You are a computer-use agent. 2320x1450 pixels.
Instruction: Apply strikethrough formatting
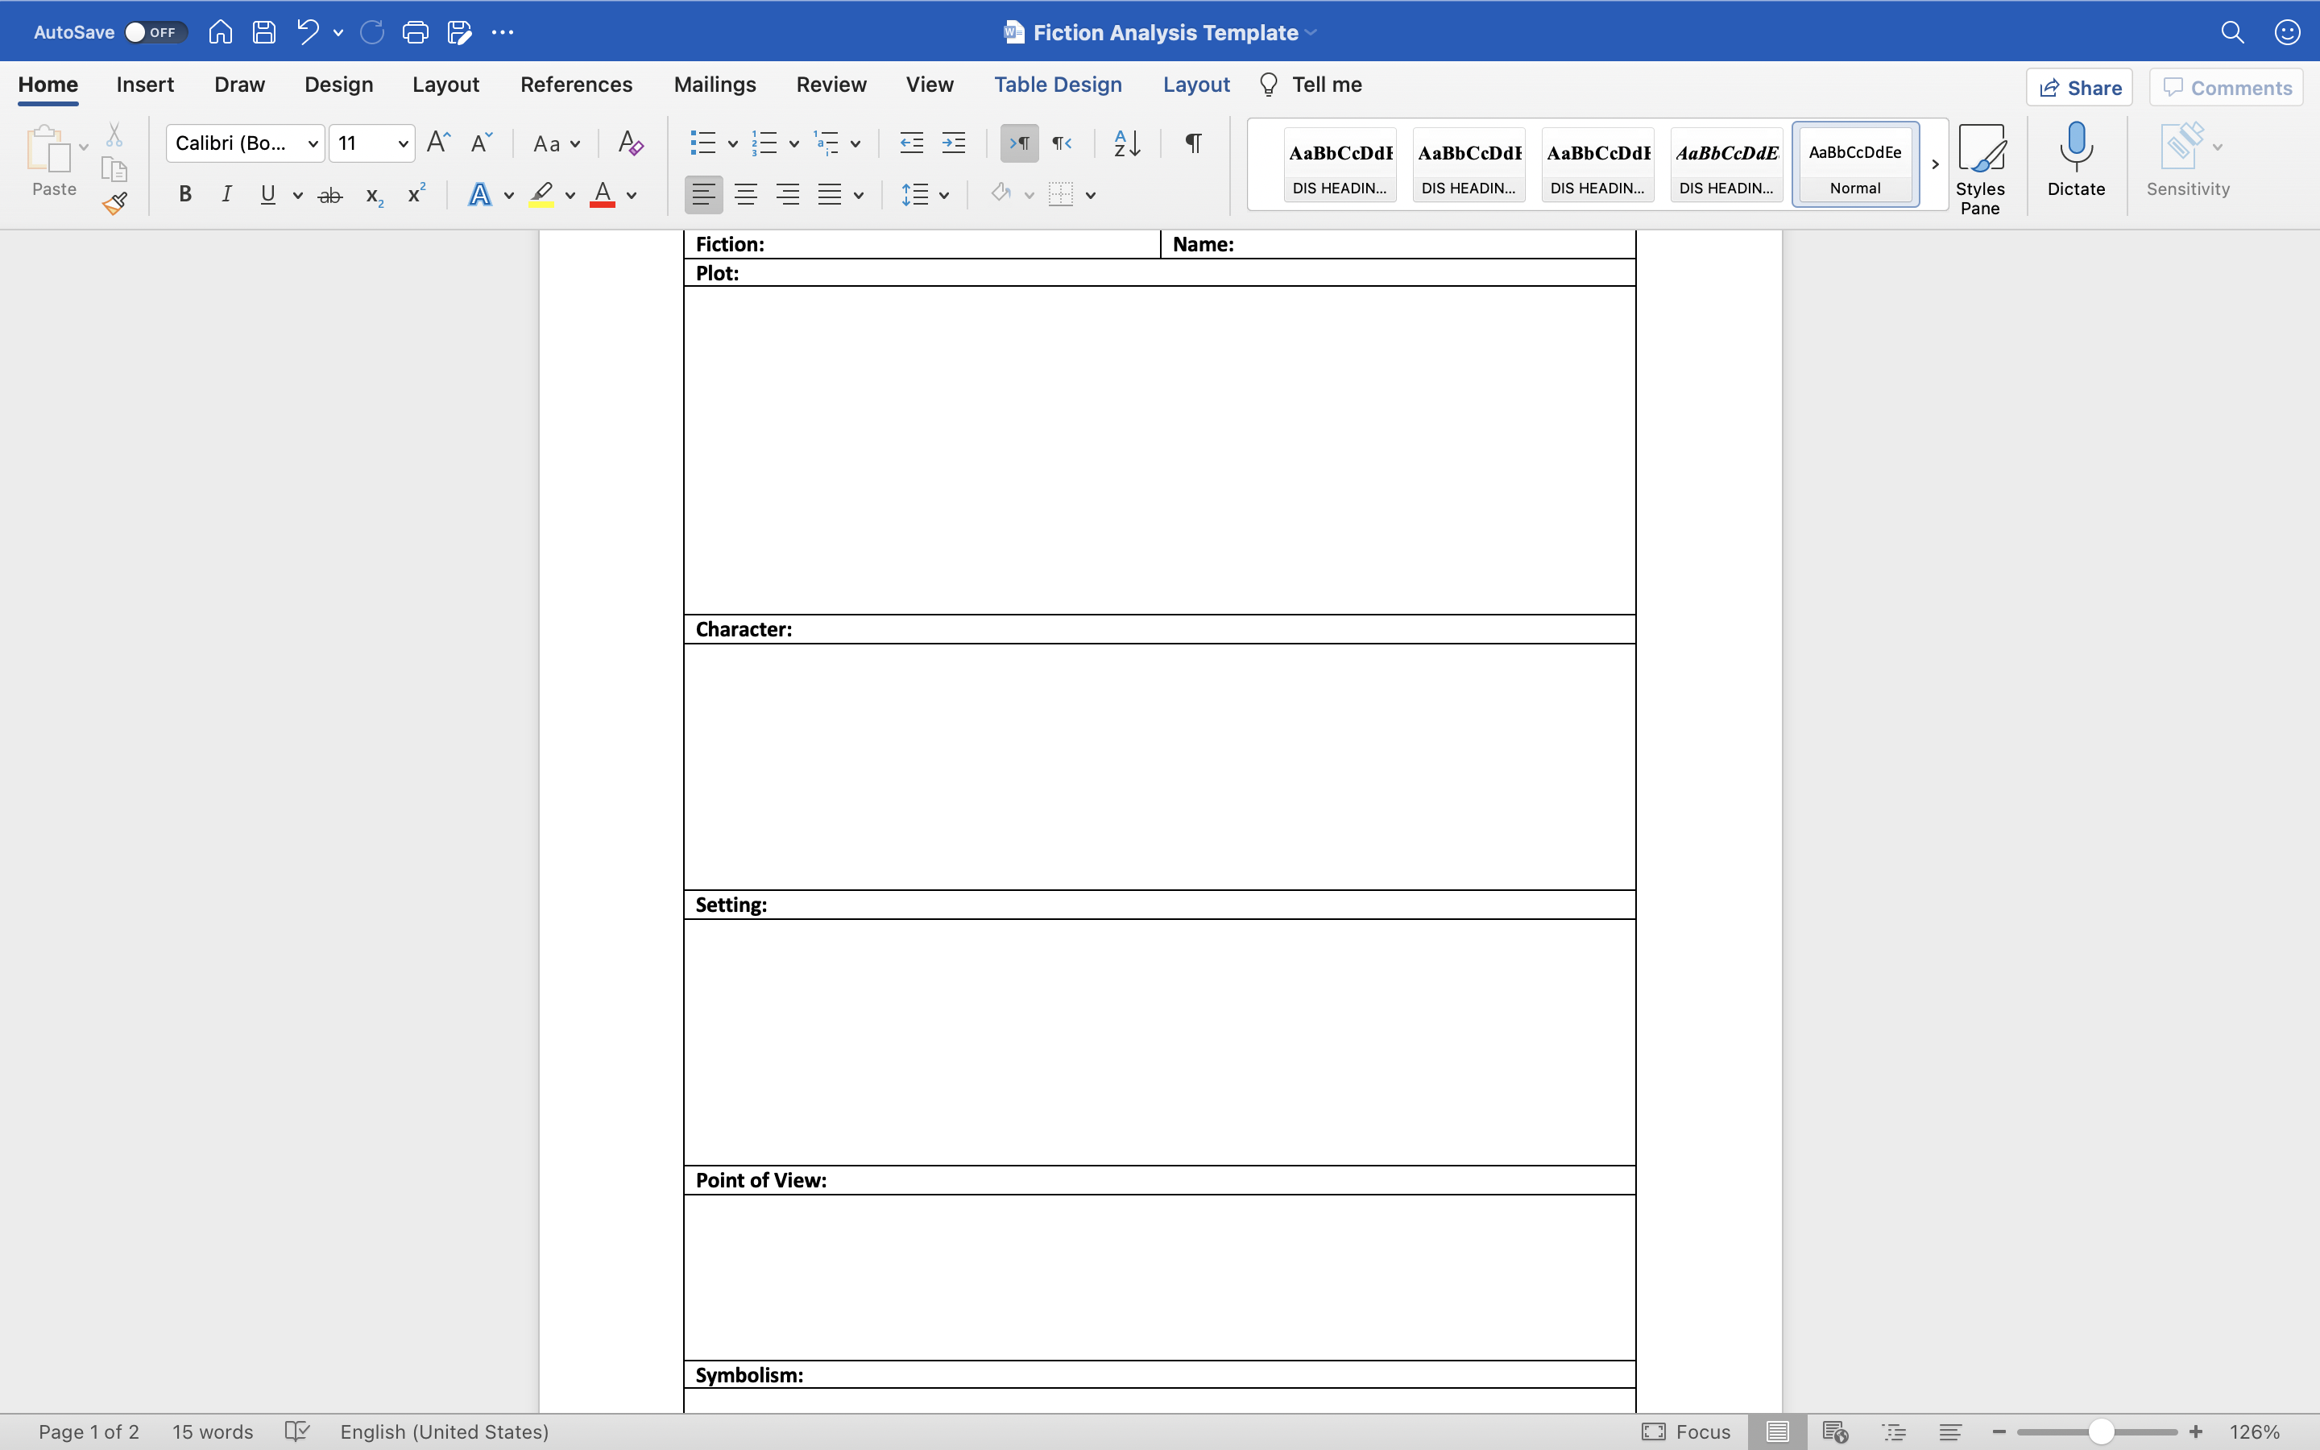click(329, 196)
